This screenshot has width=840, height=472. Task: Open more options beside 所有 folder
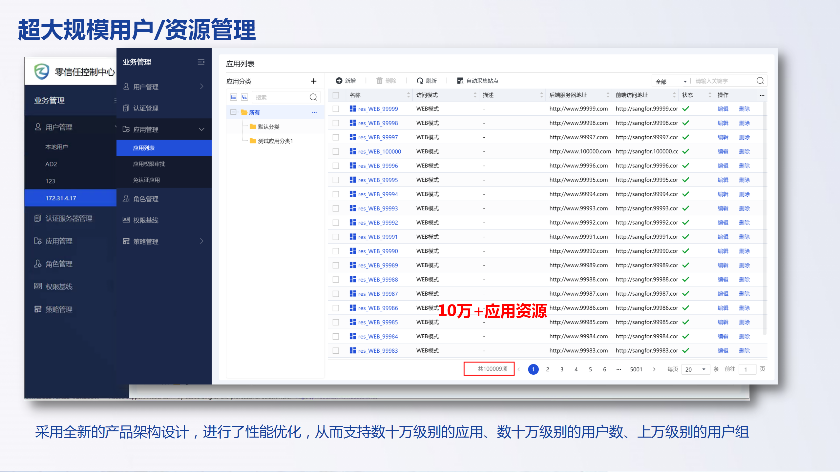[x=314, y=112]
